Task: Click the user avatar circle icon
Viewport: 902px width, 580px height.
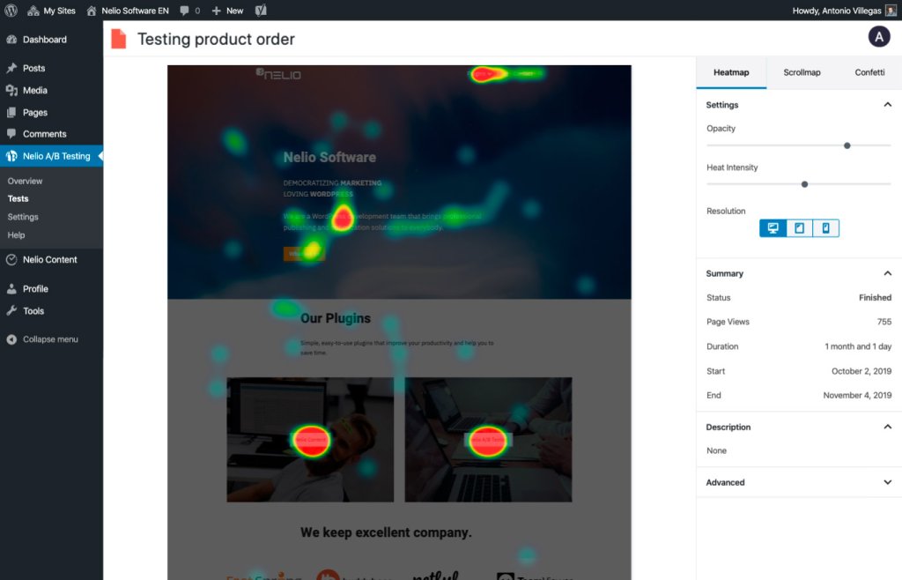Action: click(x=879, y=37)
